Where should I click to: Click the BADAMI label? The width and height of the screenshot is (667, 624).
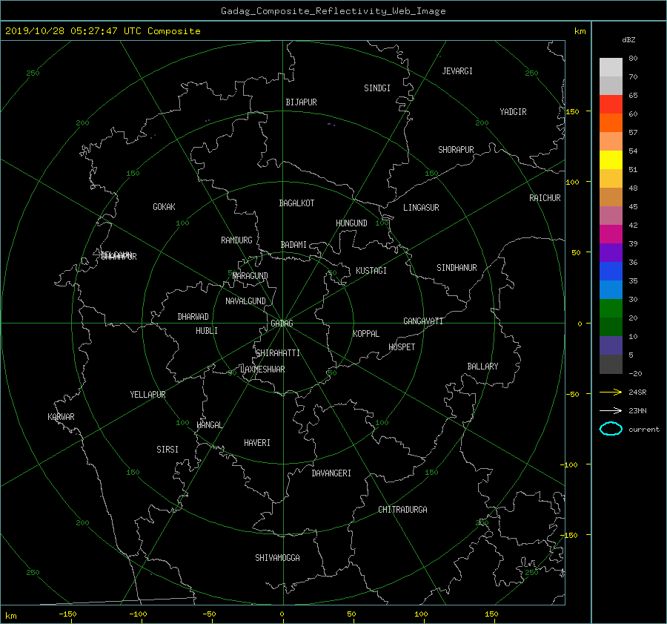tap(293, 245)
